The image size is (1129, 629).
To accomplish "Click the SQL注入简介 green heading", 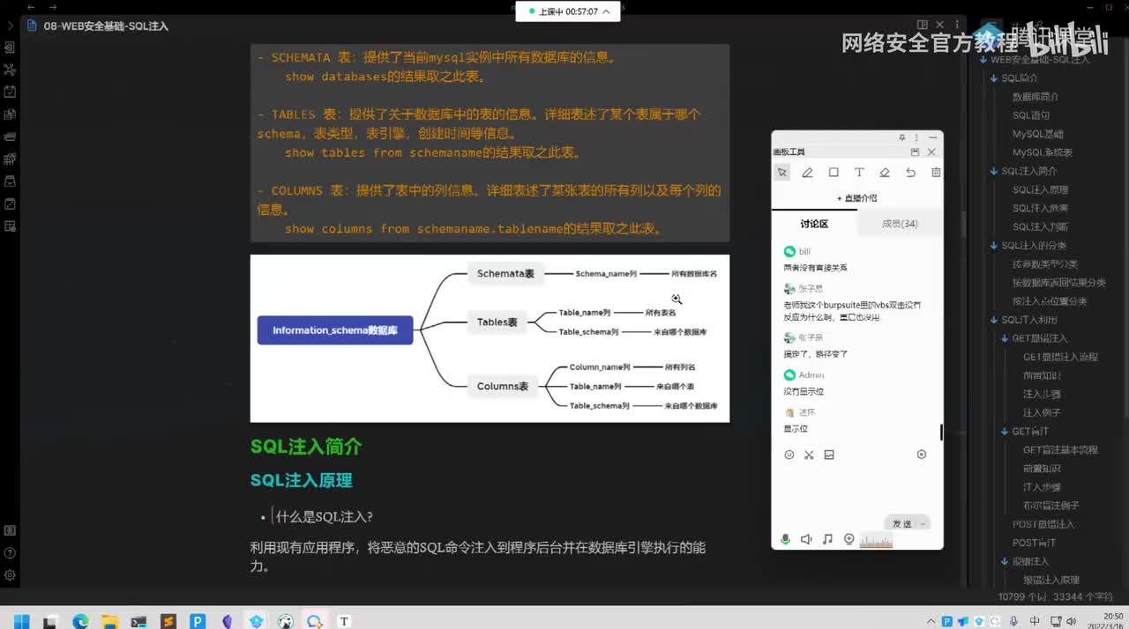I will click(x=306, y=447).
